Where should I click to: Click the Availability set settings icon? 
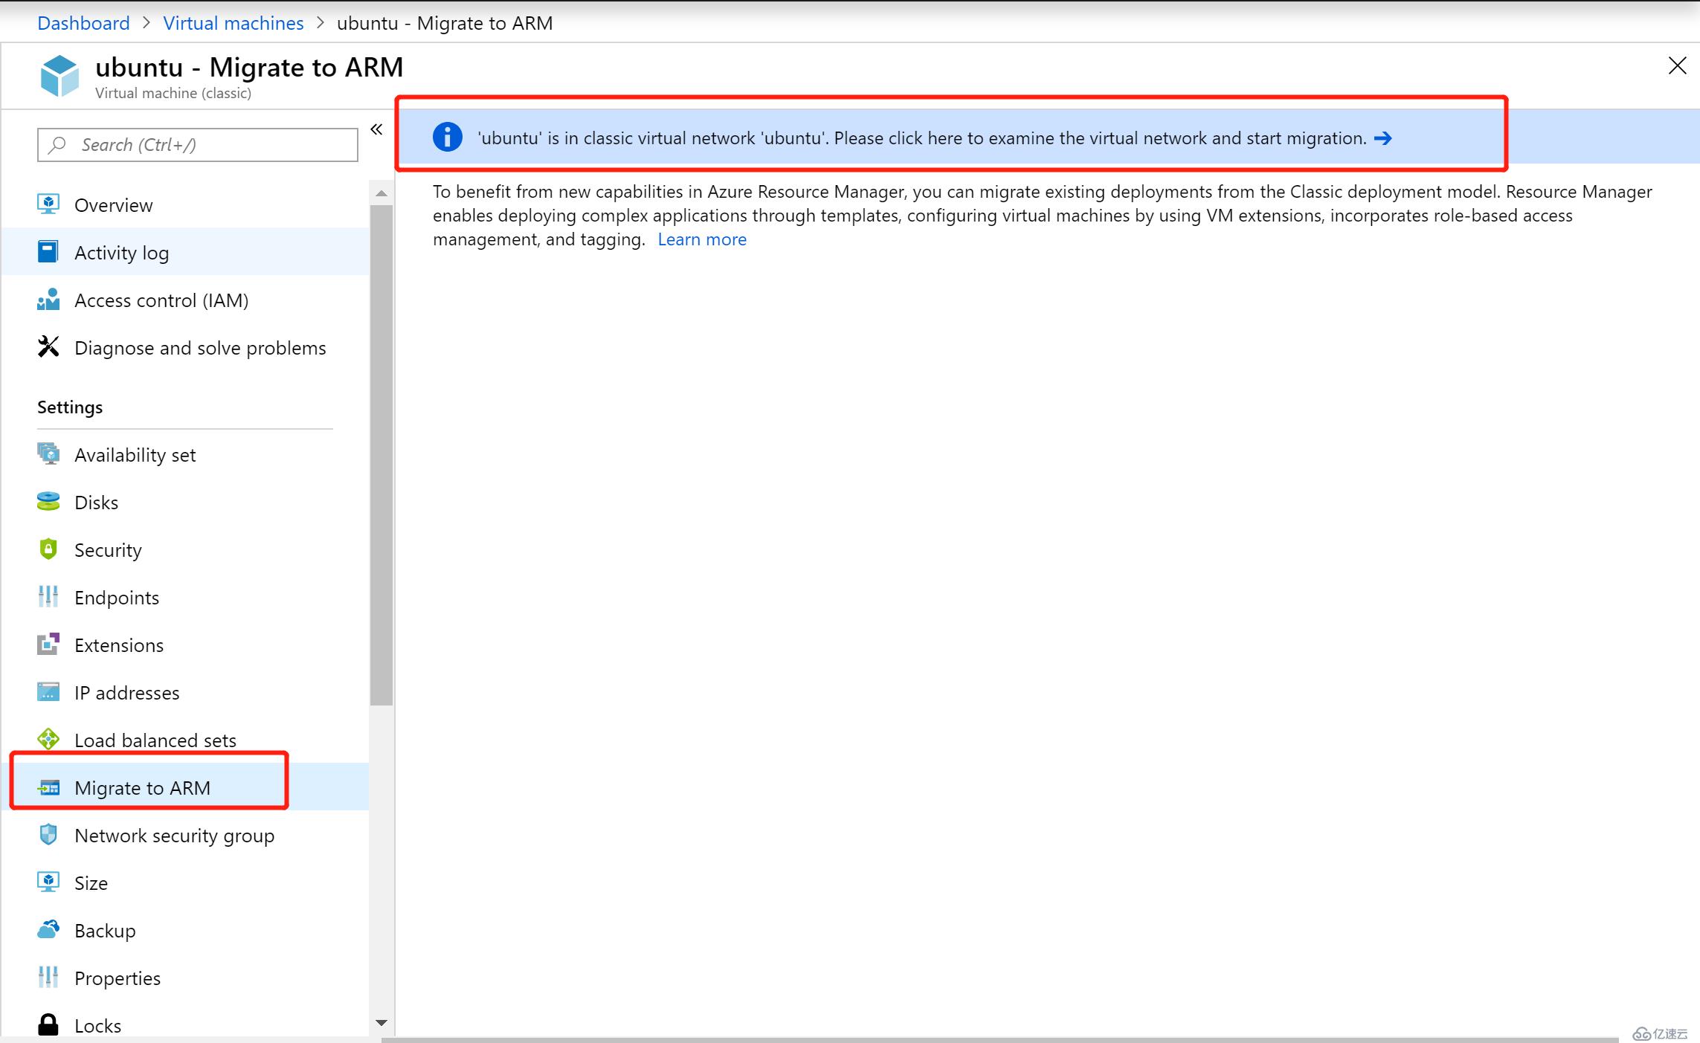(x=48, y=454)
